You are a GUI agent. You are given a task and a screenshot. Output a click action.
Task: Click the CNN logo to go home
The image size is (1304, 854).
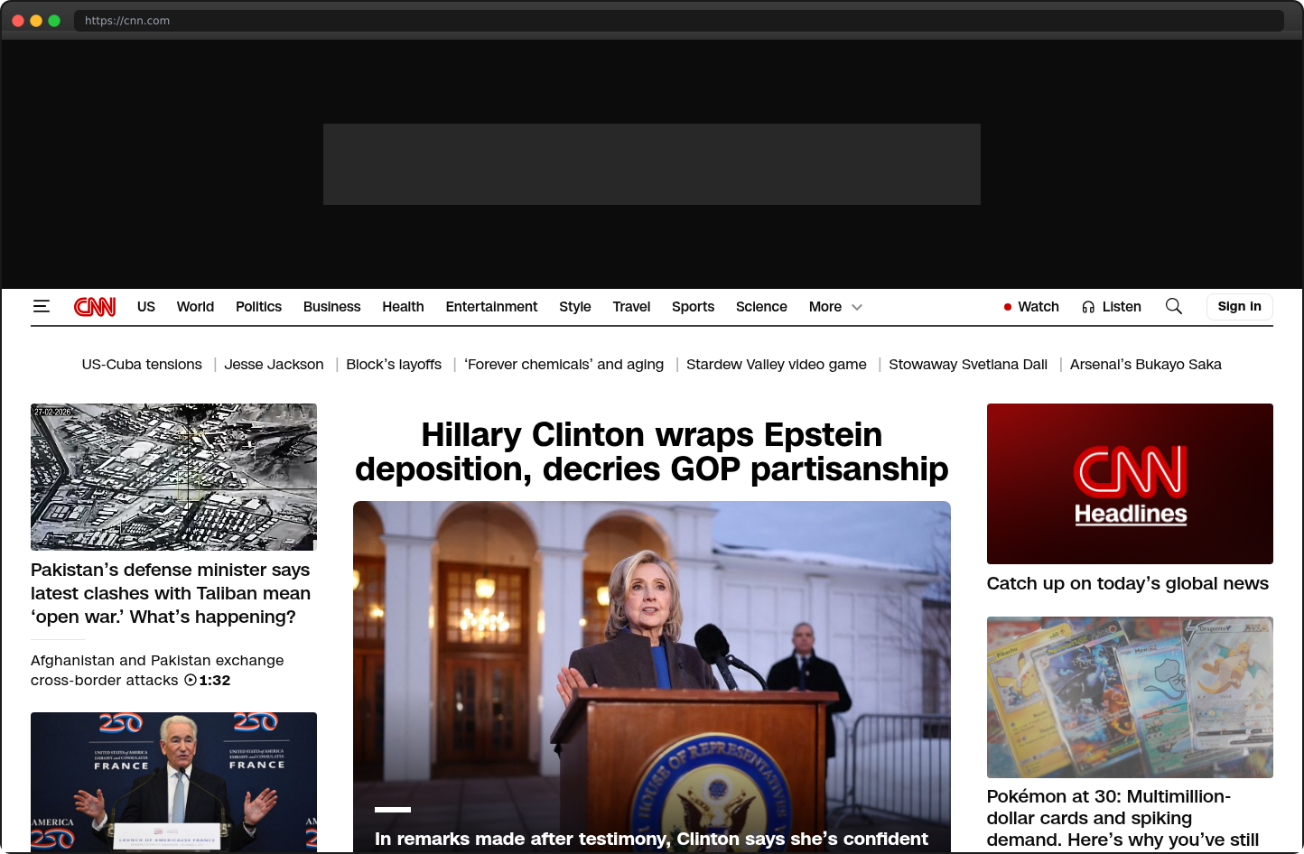pyautogui.click(x=95, y=306)
